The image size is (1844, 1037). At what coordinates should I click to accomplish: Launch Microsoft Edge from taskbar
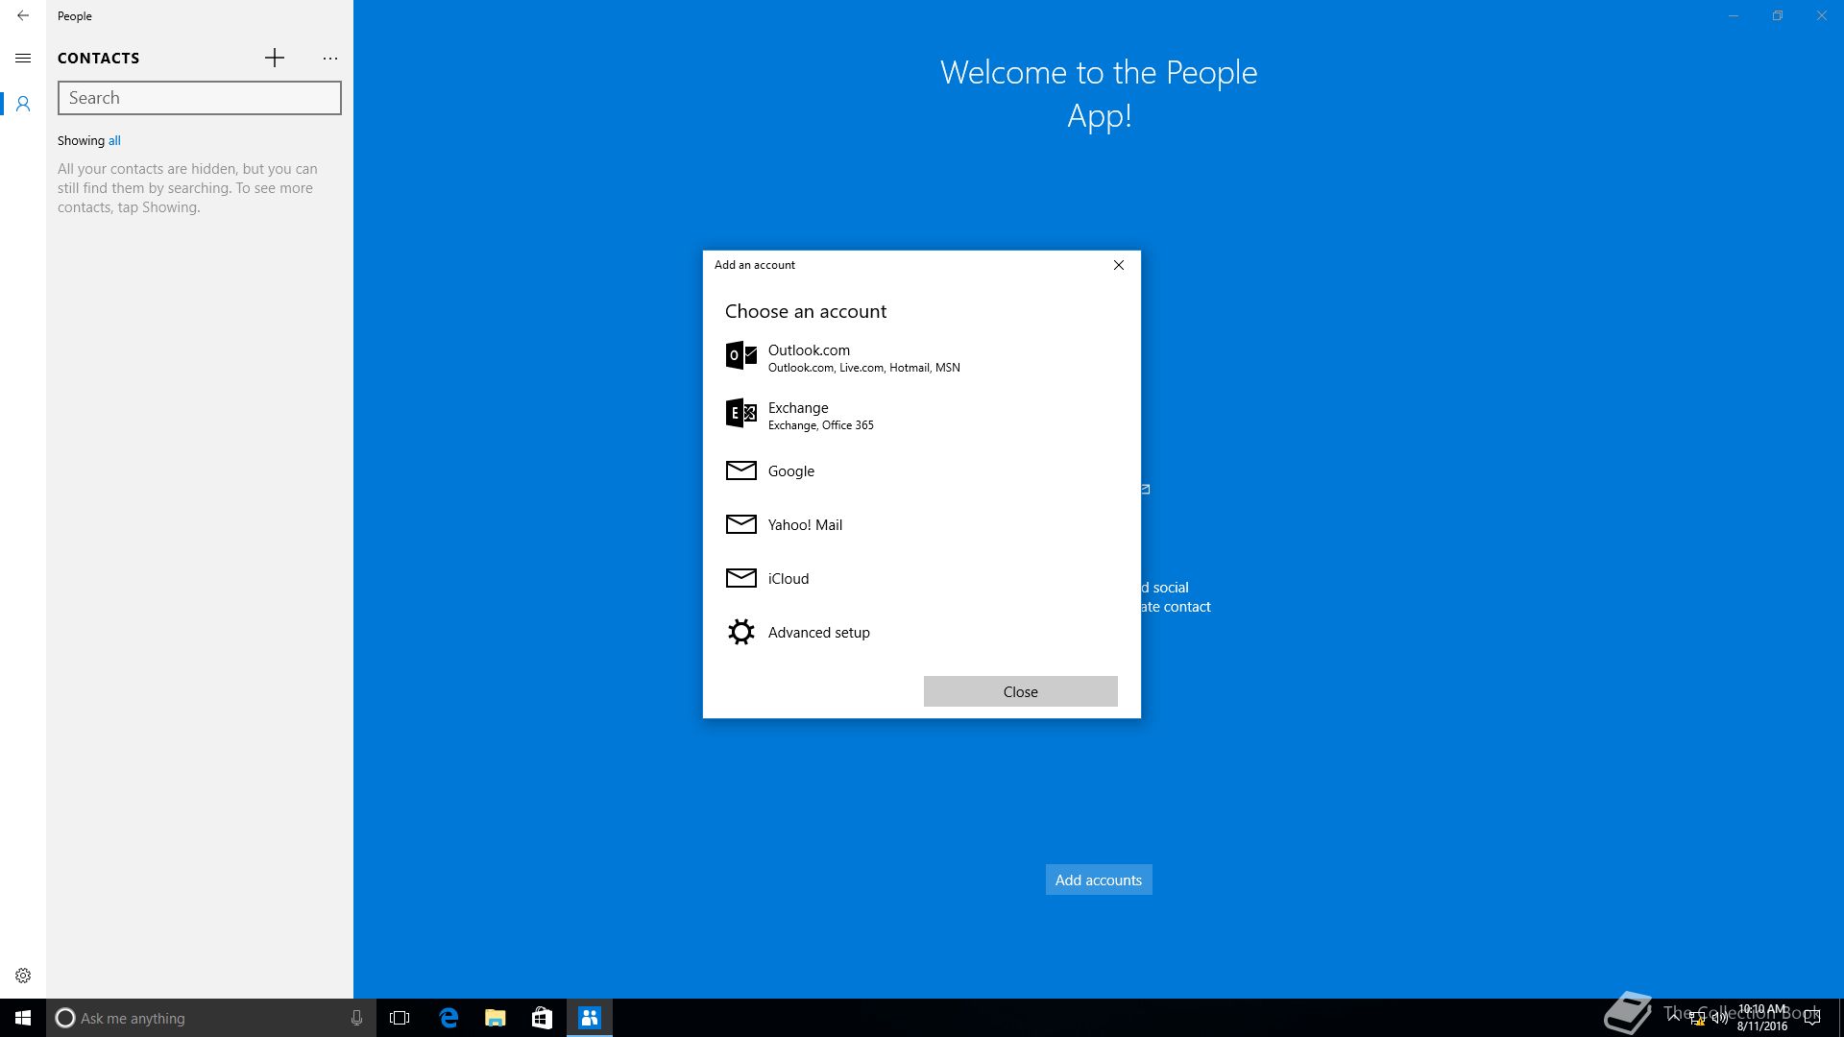pyautogui.click(x=448, y=1018)
